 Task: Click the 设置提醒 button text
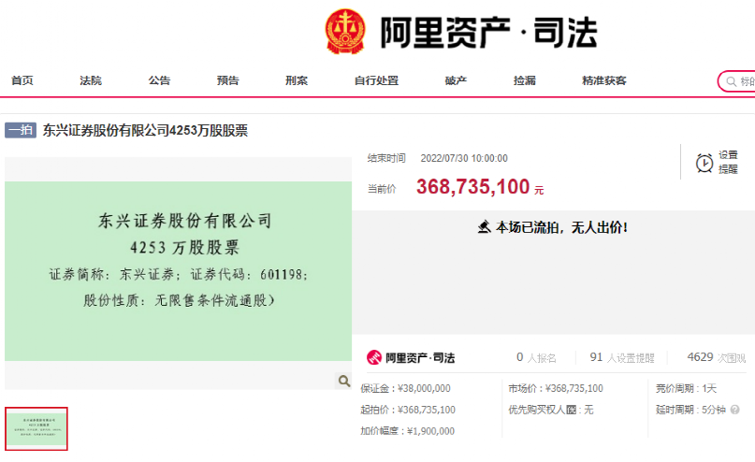728,162
